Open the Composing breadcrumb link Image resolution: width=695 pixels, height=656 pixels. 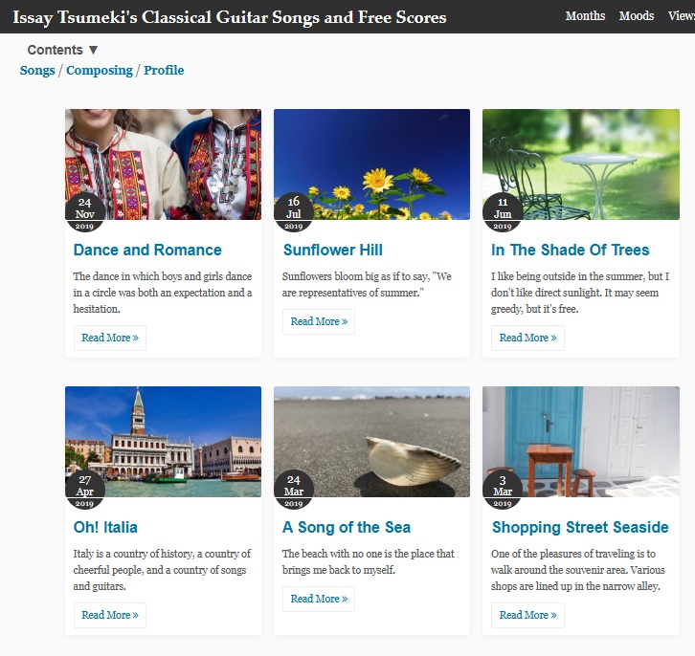coord(99,71)
